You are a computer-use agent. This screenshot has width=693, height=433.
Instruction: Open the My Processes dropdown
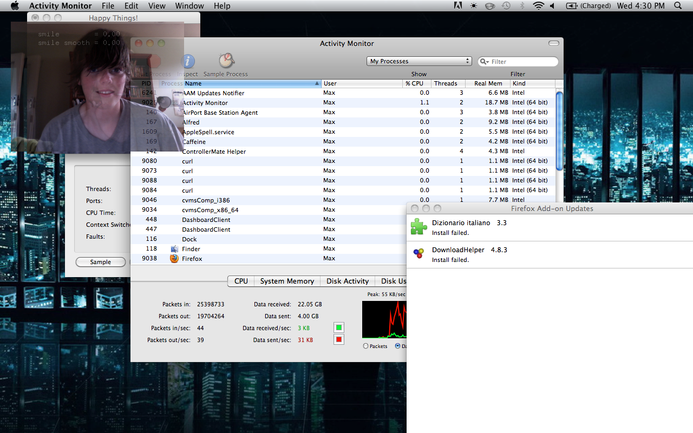(419, 61)
